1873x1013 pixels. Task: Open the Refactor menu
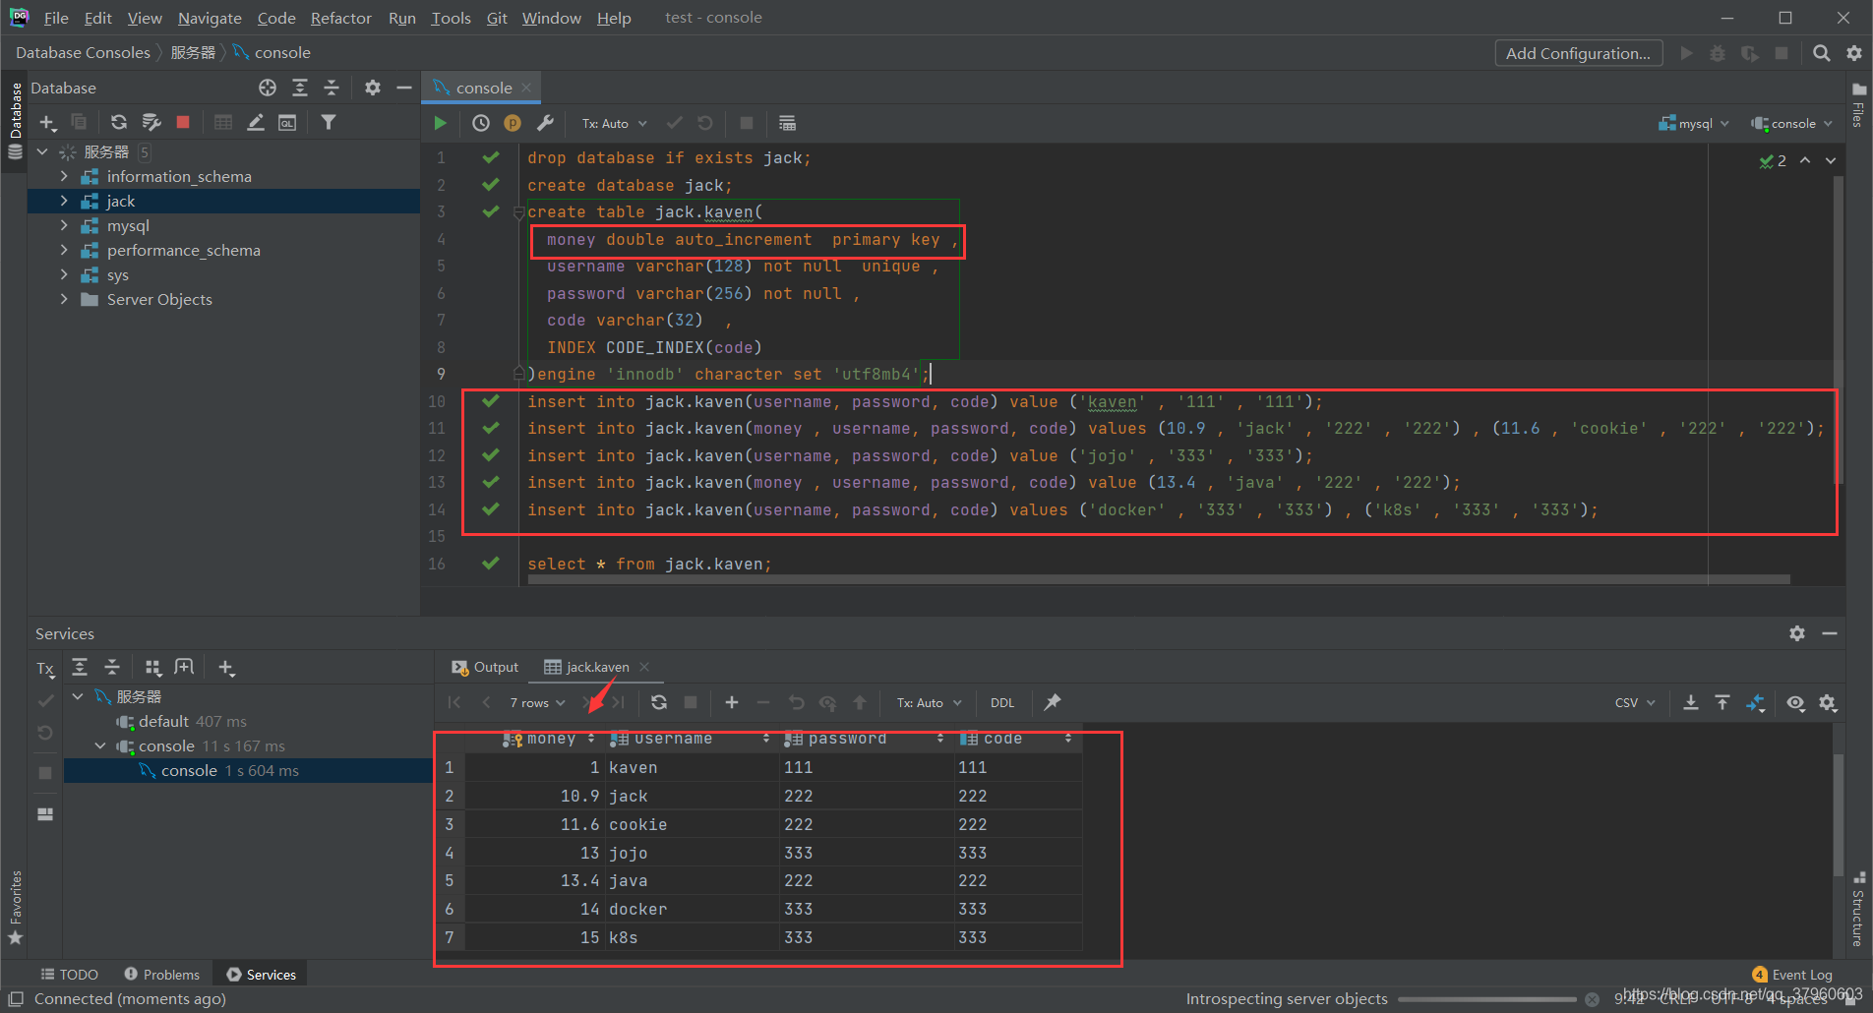341,18
